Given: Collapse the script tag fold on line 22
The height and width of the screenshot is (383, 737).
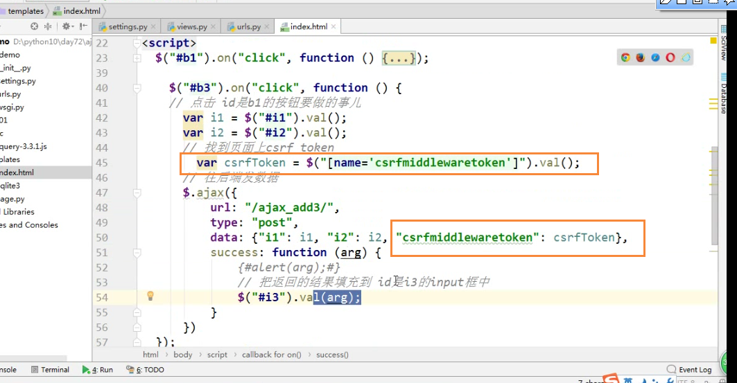Looking at the screenshot, I should [137, 43].
